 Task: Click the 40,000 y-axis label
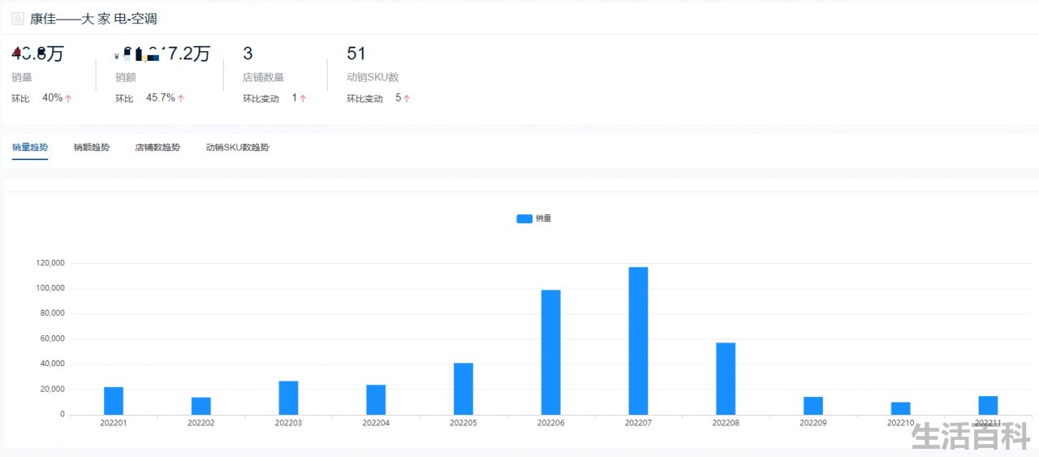tap(52, 364)
